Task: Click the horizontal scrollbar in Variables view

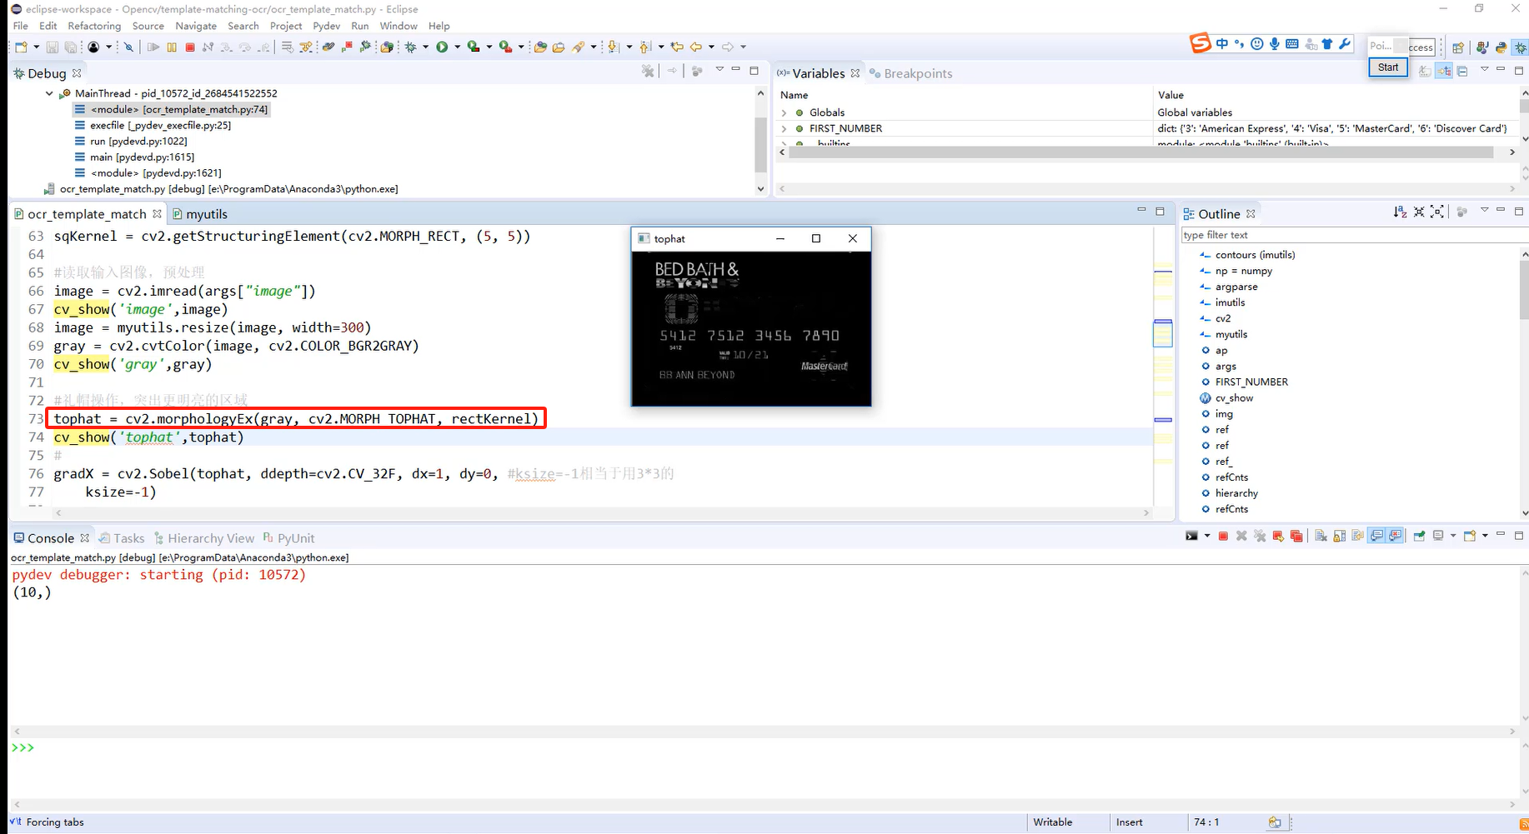Action: pos(1140,152)
